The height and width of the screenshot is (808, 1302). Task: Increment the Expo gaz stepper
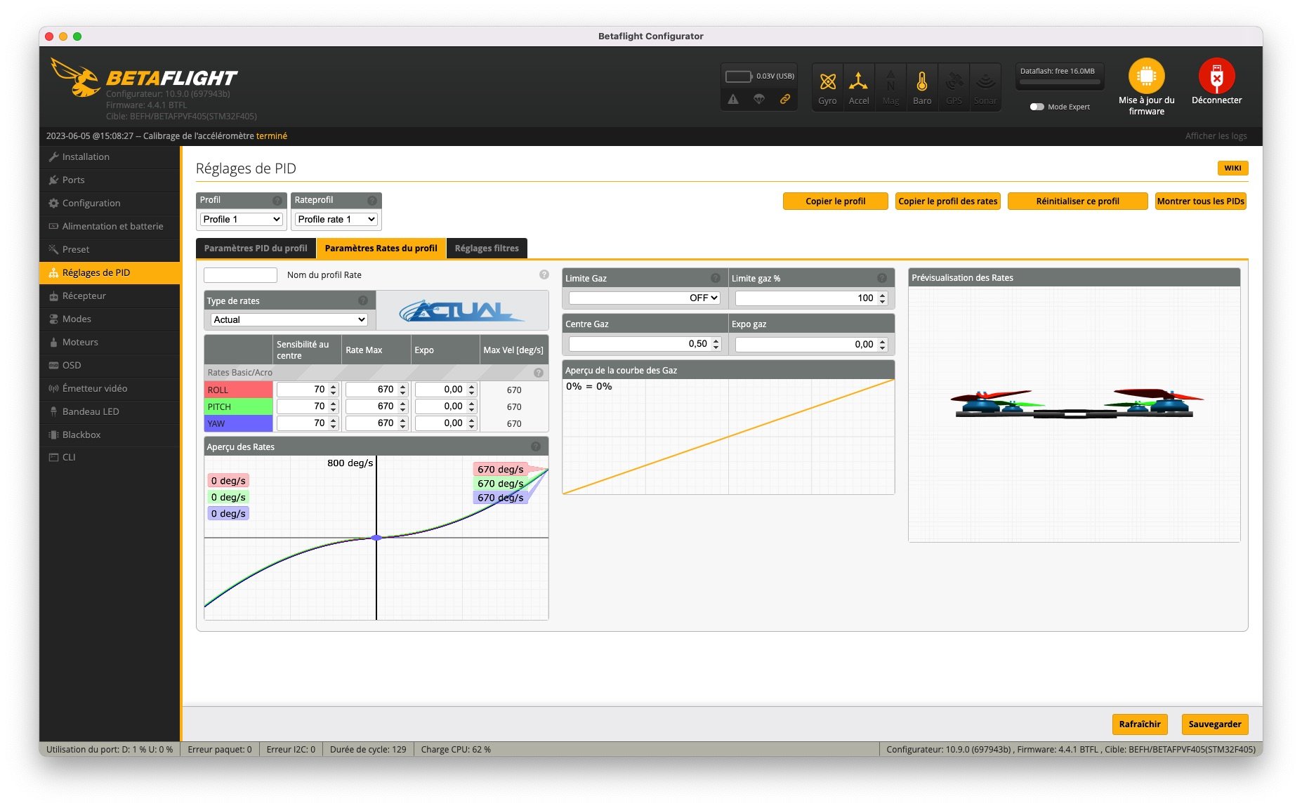coord(883,341)
